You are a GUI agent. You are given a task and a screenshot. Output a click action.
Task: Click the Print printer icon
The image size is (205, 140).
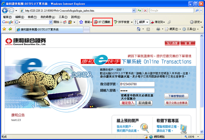[158, 29]
